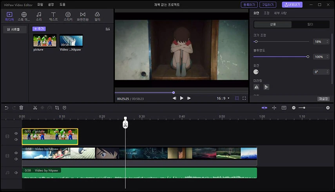
Task: Adjust the 18% size stepper arrows
Action: (327, 42)
